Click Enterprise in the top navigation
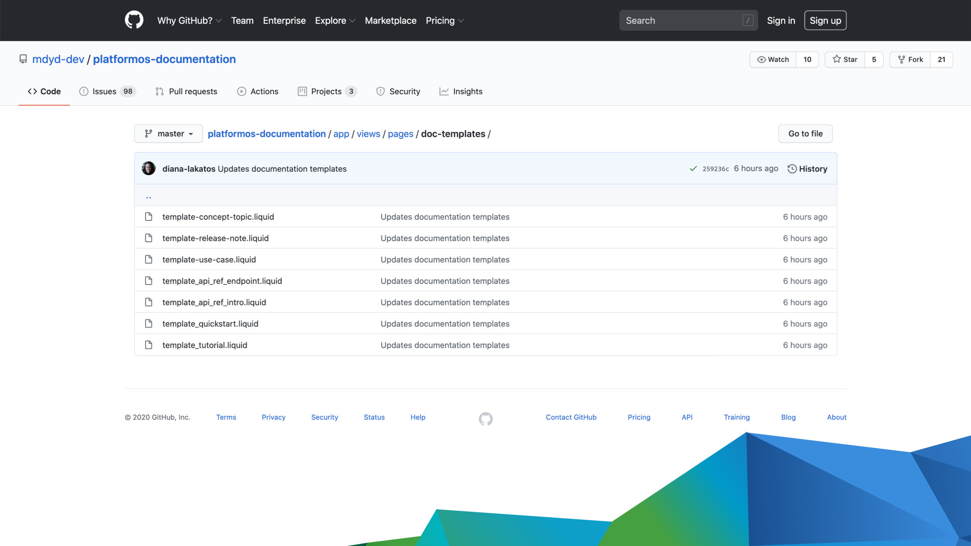The height and width of the screenshot is (546, 971). click(x=284, y=20)
